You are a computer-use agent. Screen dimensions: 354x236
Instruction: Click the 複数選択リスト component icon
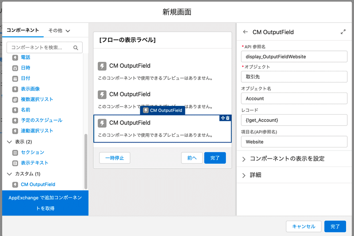(x=15, y=99)
